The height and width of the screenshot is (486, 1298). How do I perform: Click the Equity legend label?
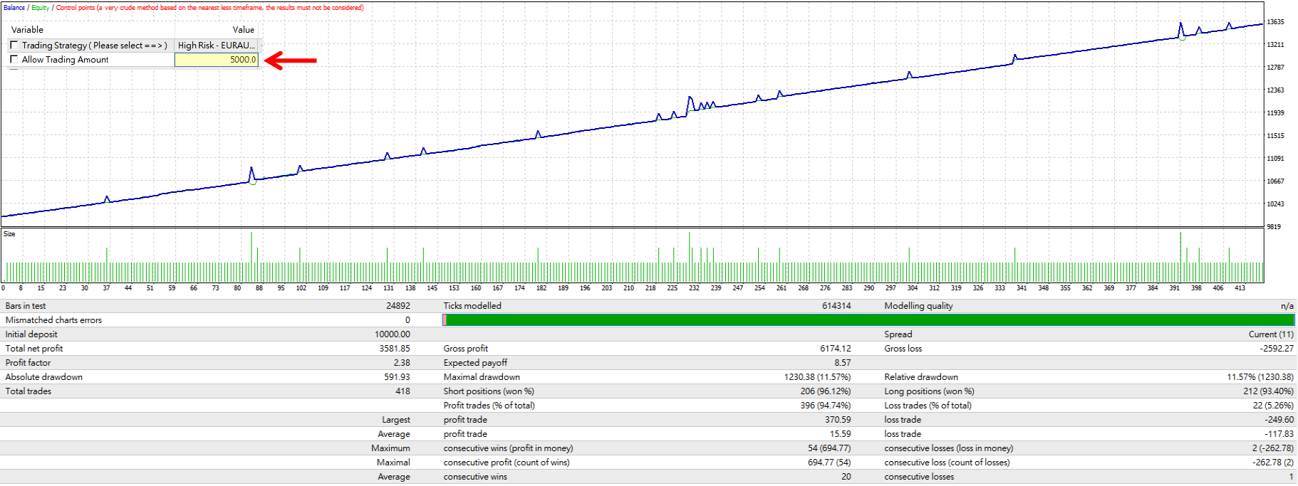coord(40,8)
